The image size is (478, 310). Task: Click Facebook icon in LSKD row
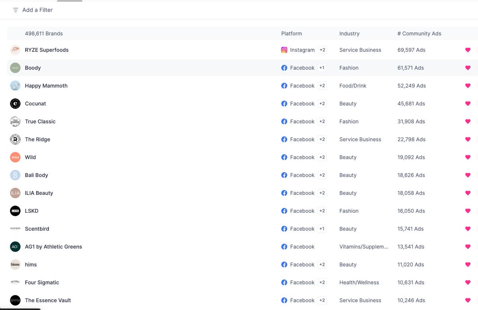[x=284, y=211]
